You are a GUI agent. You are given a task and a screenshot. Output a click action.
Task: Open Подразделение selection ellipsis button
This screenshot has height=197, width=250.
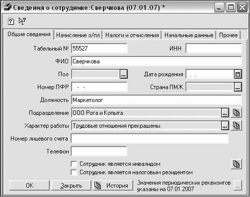[225, 113]
